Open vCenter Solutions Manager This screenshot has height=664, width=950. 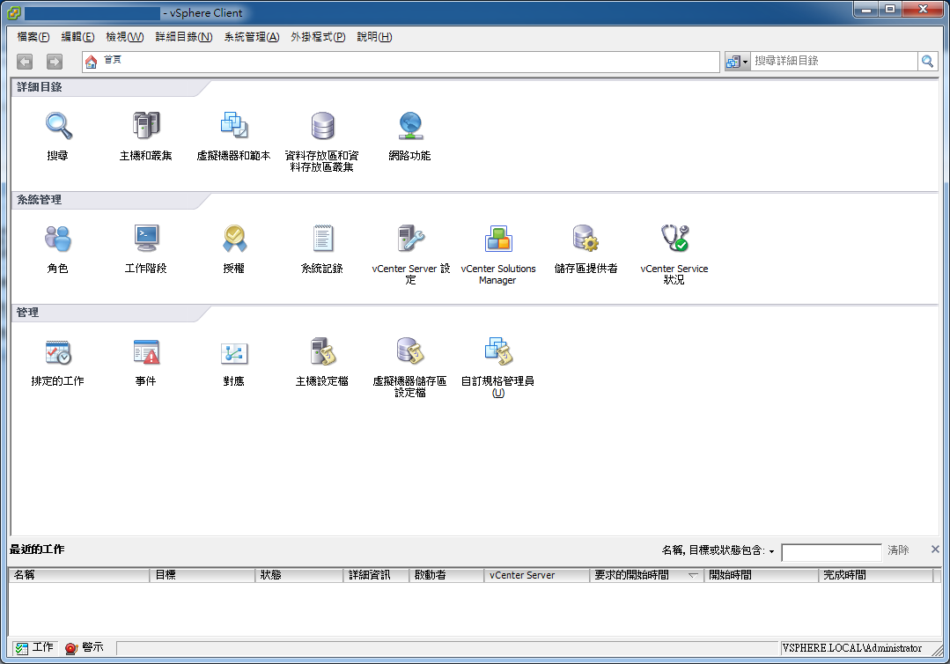(498, 240)
